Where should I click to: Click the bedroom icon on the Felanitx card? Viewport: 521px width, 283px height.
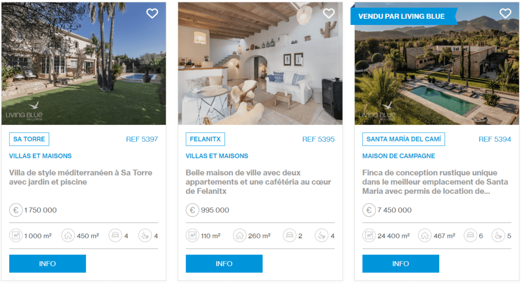click(x=290, y=236)
